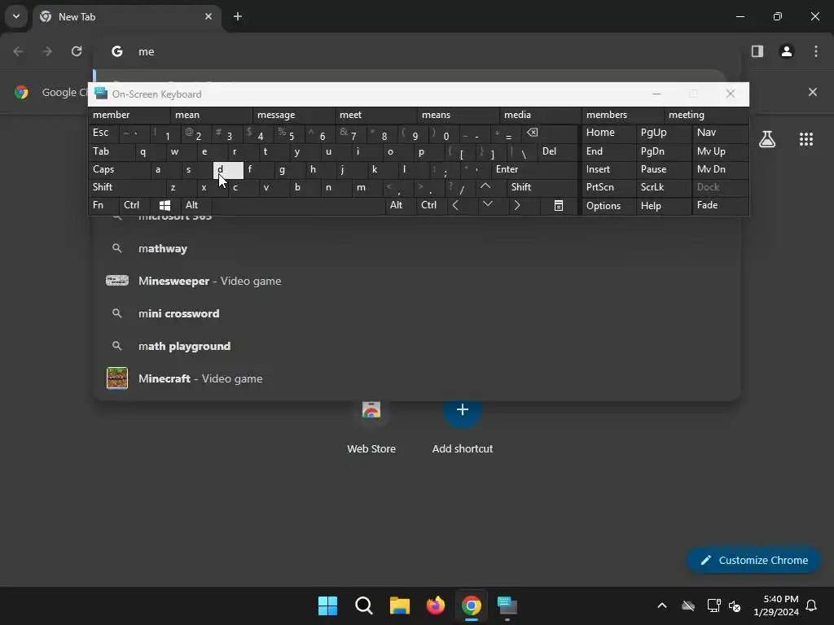Select the 'member' word prediction
The image size is (834, 625).
coord(129,115)
